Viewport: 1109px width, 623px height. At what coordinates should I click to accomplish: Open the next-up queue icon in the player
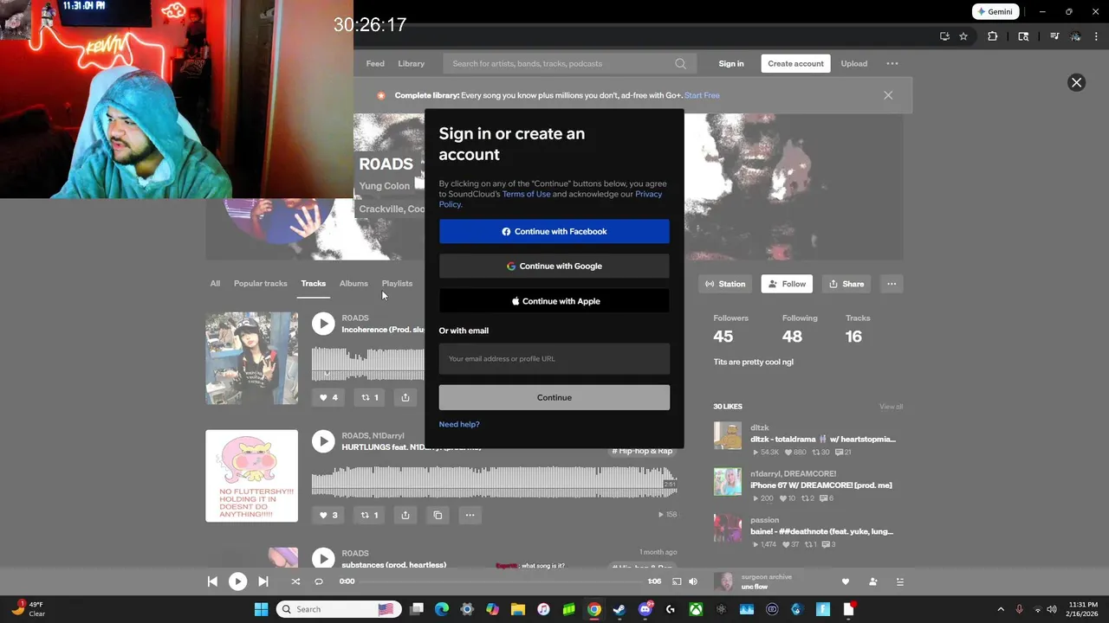pos(899,581)
